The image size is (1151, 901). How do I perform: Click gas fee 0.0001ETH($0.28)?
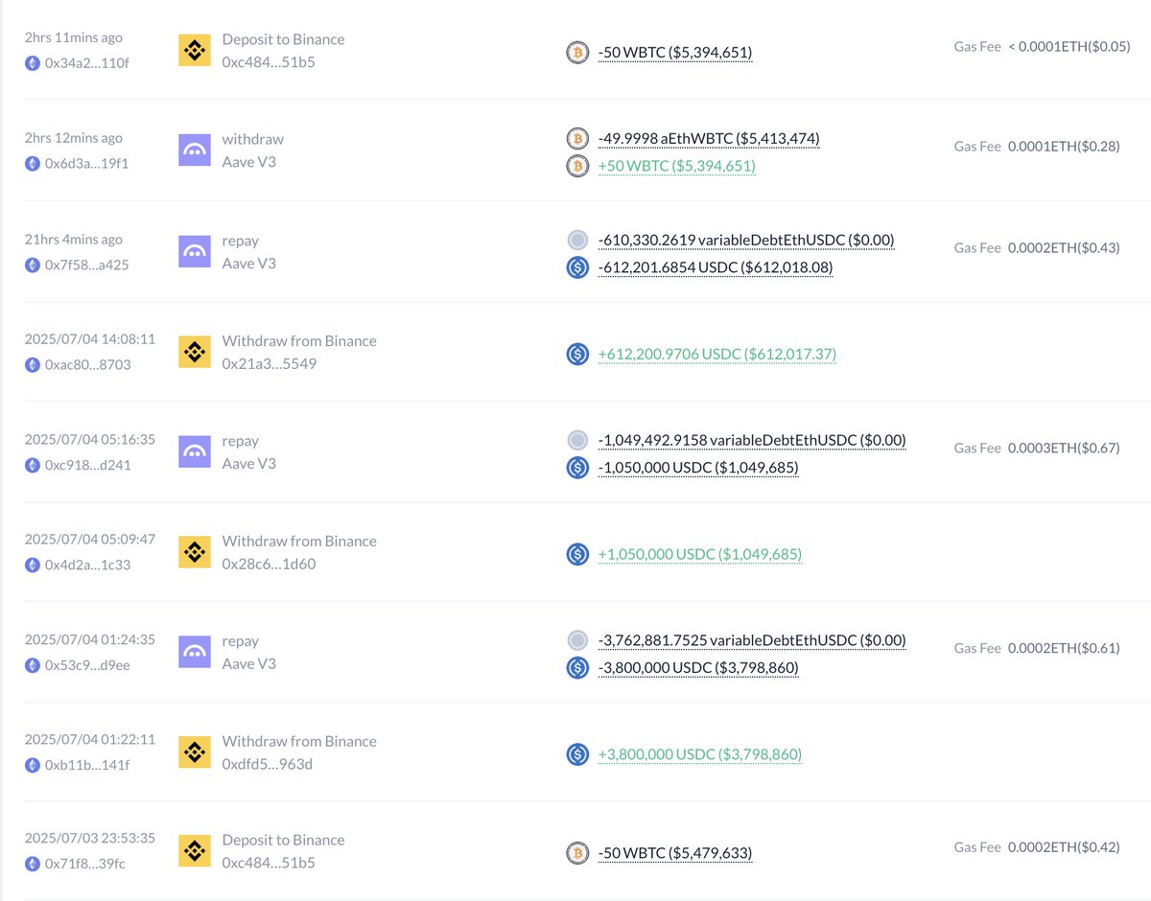pos(1064,146)
